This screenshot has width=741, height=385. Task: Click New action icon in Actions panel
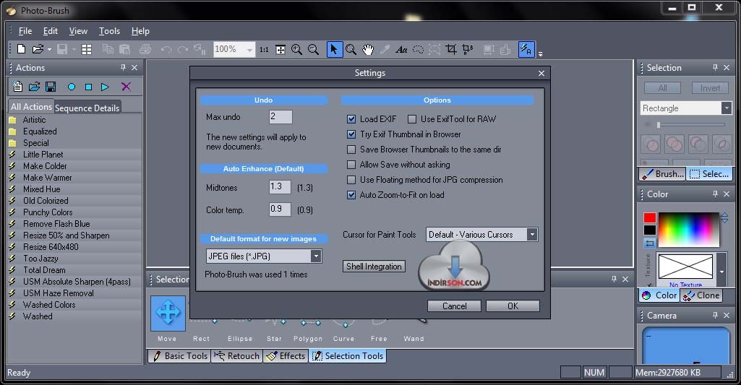click(x=17, y=87)
